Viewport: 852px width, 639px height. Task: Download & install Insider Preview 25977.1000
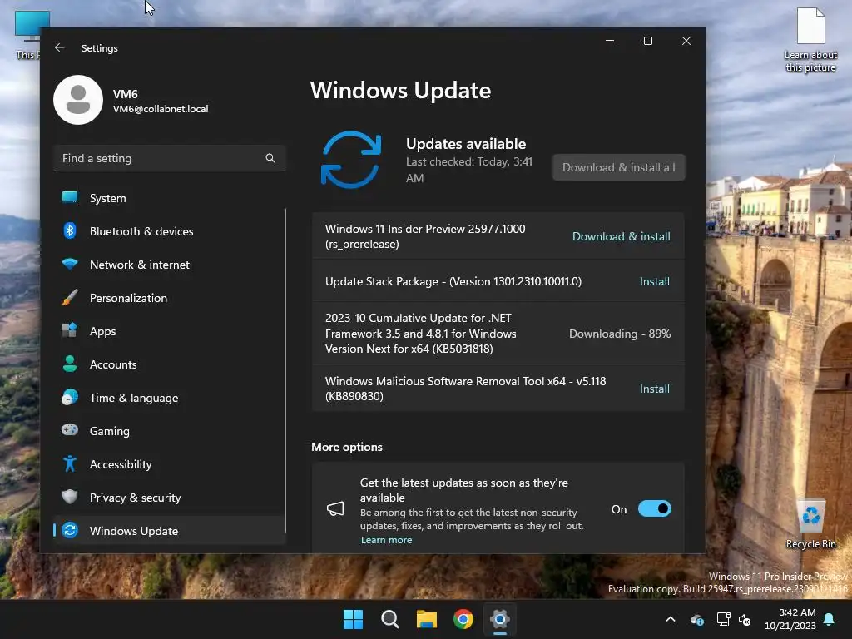(621, 236)
